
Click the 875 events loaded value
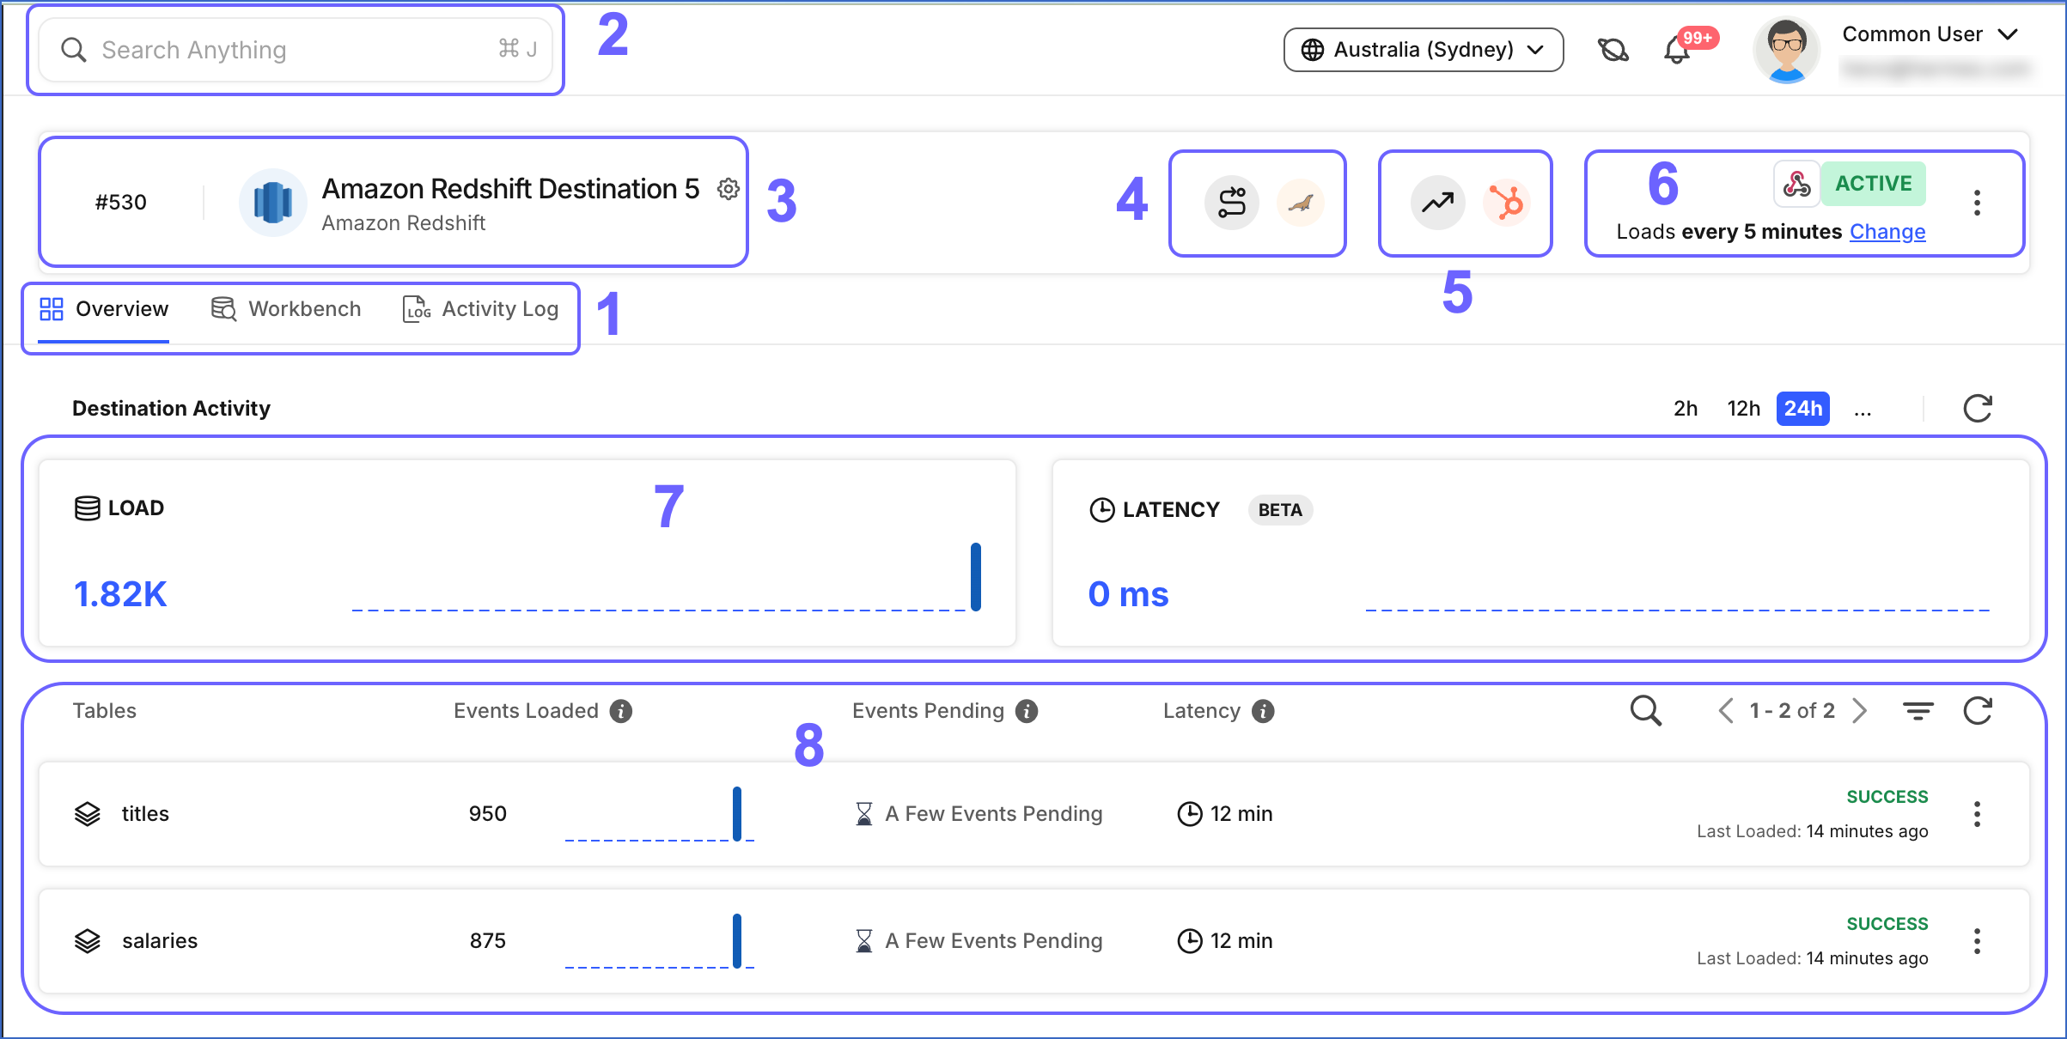click(487, 941)
